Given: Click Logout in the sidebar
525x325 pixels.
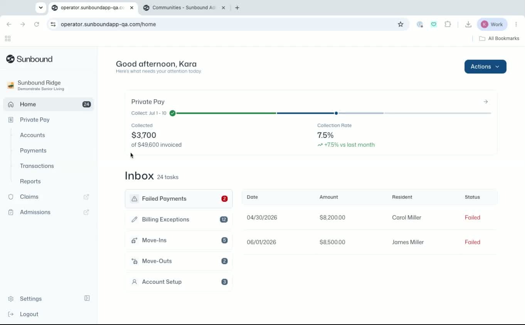Looking at the screenshot, I should 29,314.
